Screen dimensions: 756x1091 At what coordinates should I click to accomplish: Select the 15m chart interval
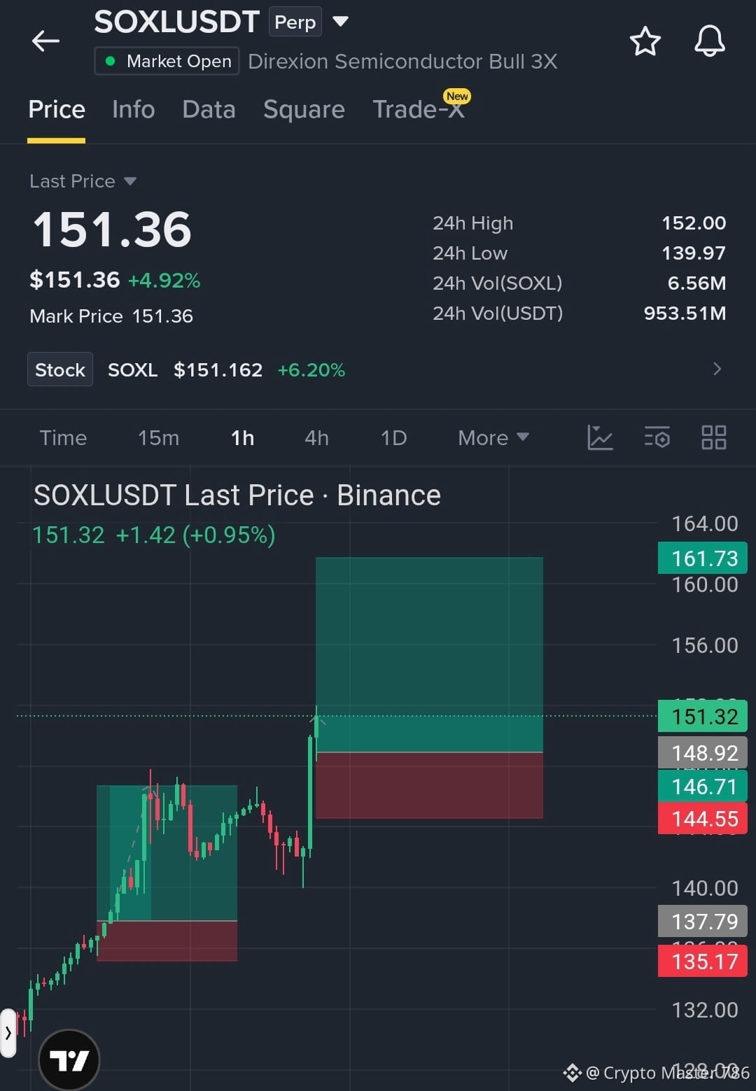[158, 437]
